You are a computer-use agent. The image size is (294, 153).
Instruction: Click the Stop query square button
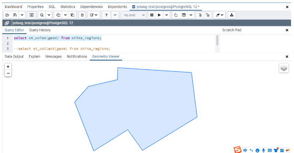152,15
